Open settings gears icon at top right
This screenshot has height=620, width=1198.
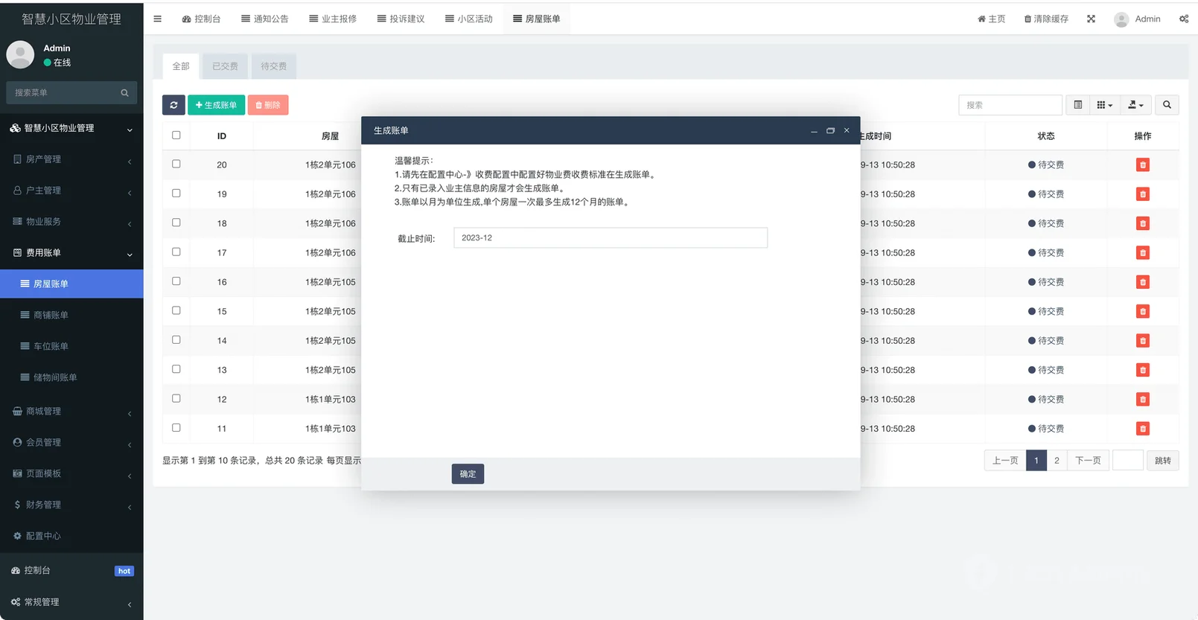click(x=1183, y=19)
